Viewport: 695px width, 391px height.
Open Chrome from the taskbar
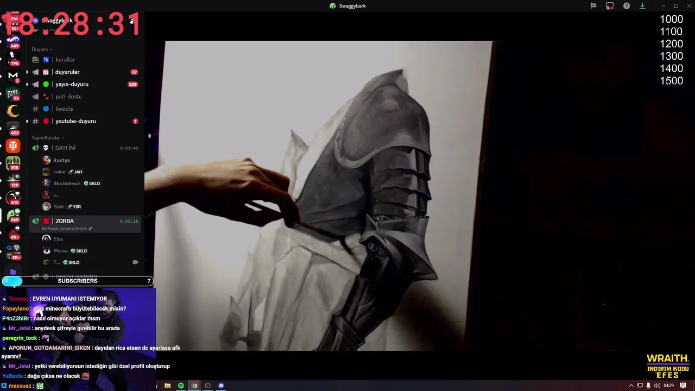194,386
